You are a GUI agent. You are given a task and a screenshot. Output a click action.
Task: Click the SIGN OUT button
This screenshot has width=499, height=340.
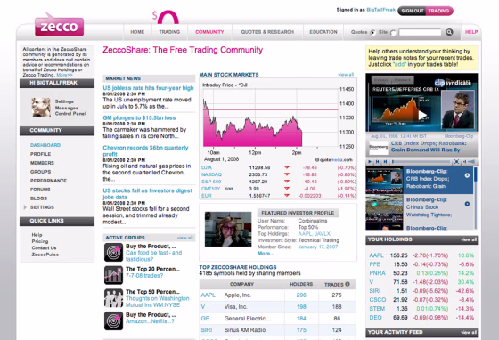(x=412, y=11)
